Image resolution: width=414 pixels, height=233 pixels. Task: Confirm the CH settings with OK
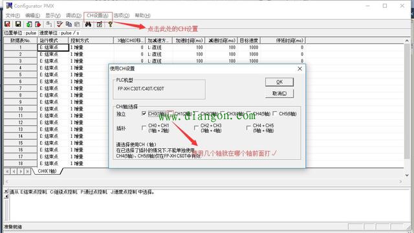(x=279, y=82)
